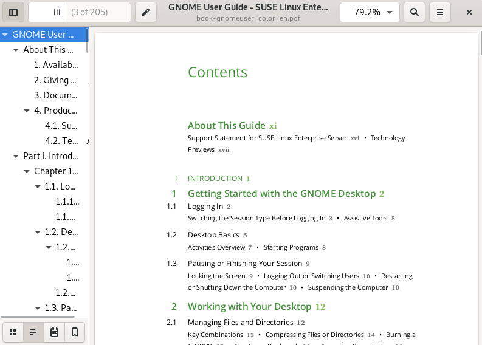Show annotations list in sidebar
The width and height of the screenshot is (482, 345).
(54, 332)
